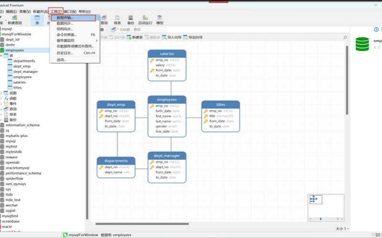Expand the 函数 (Functions) tree node

[x=2, y=99]
